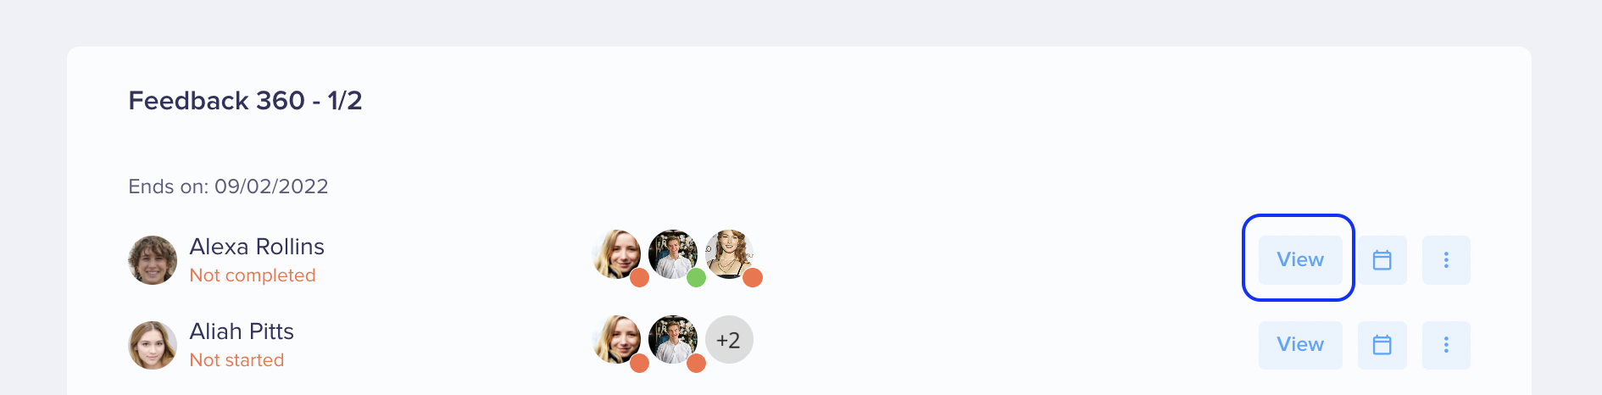
Task: Open three-dot menu for Alexa Rollins
Action: click(x=1446, y=260)
